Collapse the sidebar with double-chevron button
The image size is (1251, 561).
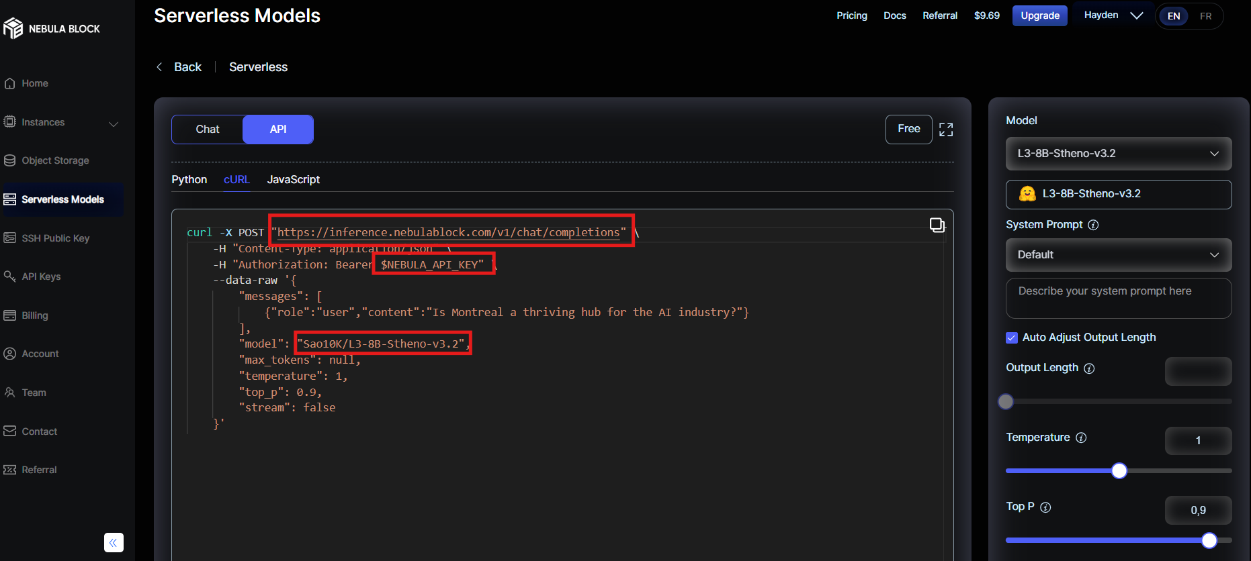tap(114, 542)
